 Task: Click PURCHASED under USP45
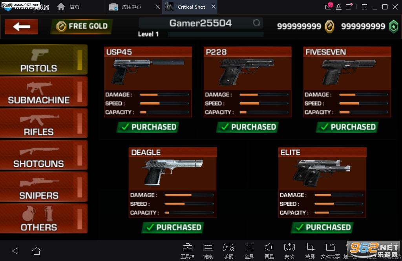click(148, 127)
